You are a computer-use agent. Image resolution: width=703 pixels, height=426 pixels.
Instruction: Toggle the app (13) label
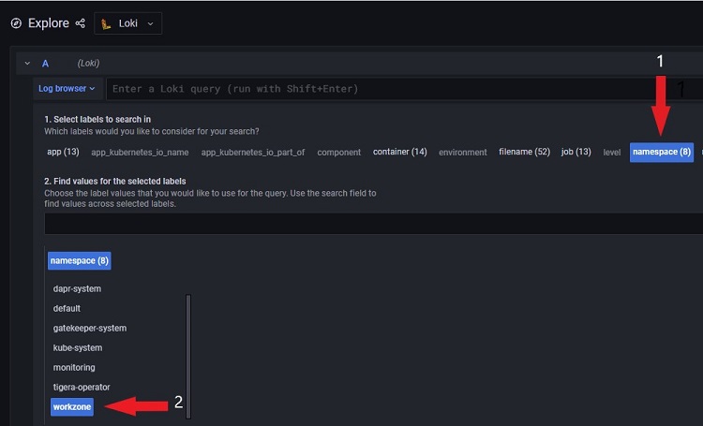63,152
